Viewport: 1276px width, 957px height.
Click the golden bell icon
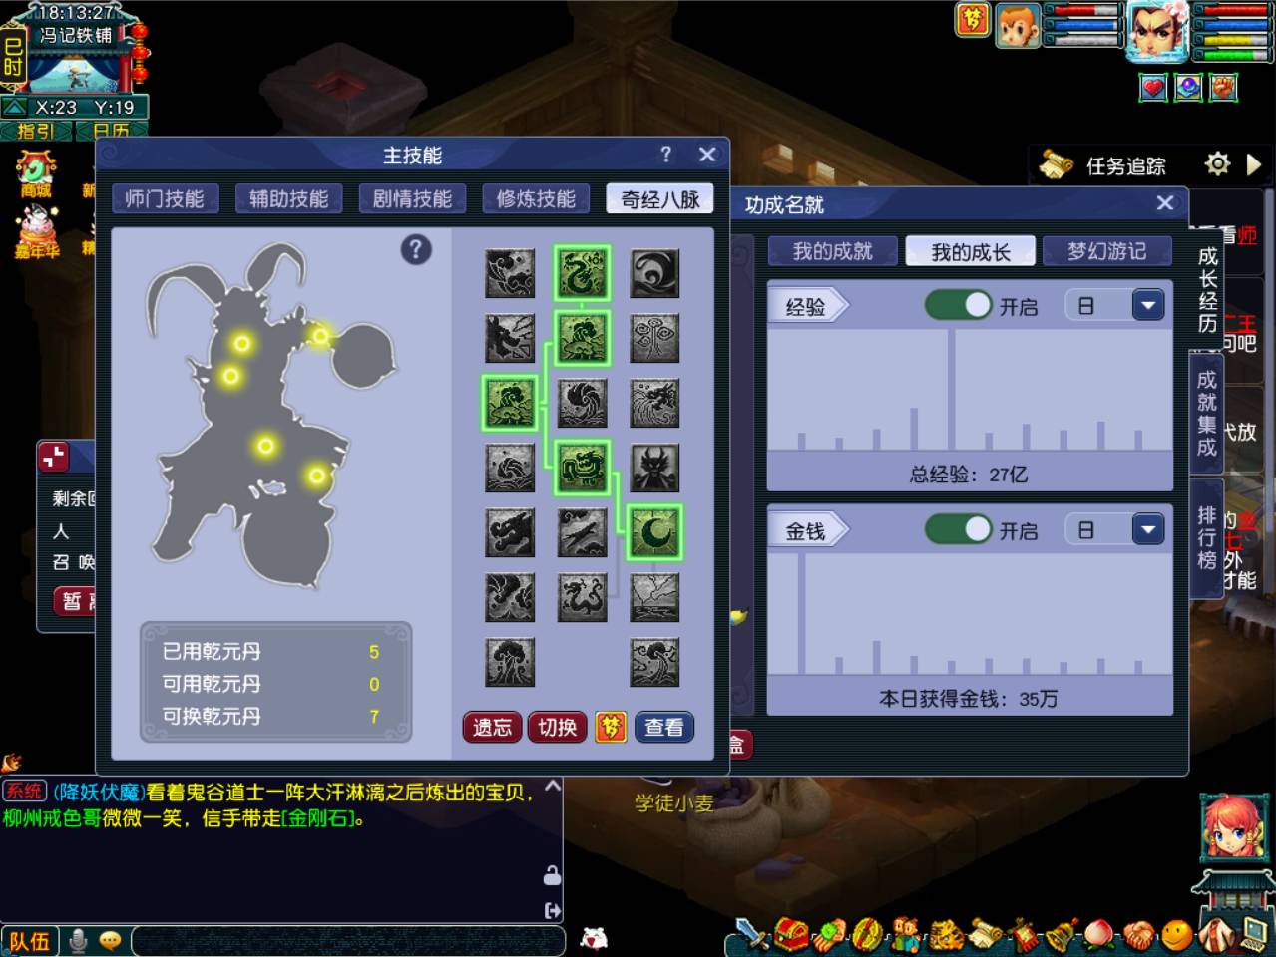(x=1062, y=934)
